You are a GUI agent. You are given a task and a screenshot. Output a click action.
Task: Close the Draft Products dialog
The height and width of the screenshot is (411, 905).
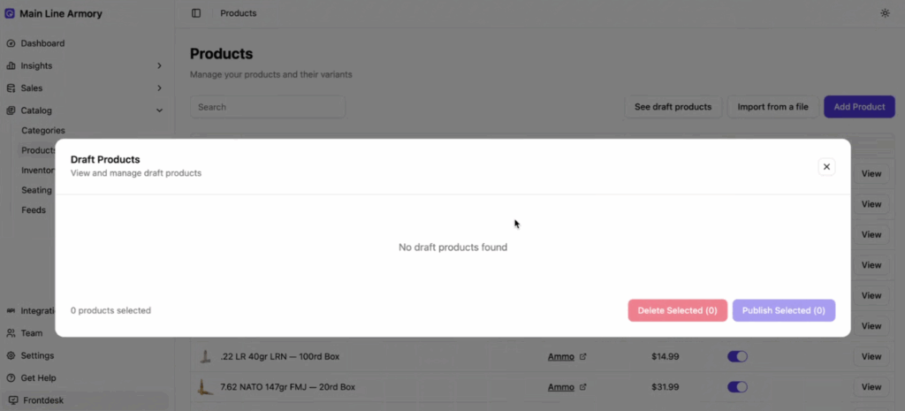click(x=826, y=166)
